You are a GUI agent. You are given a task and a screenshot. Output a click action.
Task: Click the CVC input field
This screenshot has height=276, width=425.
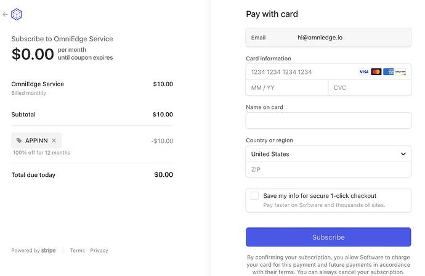(x=370, y=87)
